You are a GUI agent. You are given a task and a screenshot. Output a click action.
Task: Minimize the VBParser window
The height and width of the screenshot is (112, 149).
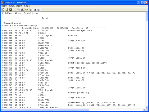(x=139, y=2)
